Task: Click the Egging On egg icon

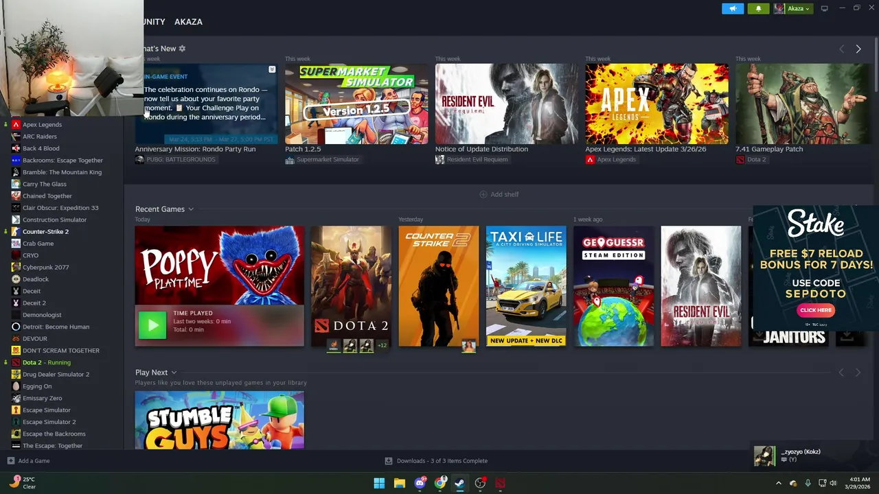Action: coord(16,386)
